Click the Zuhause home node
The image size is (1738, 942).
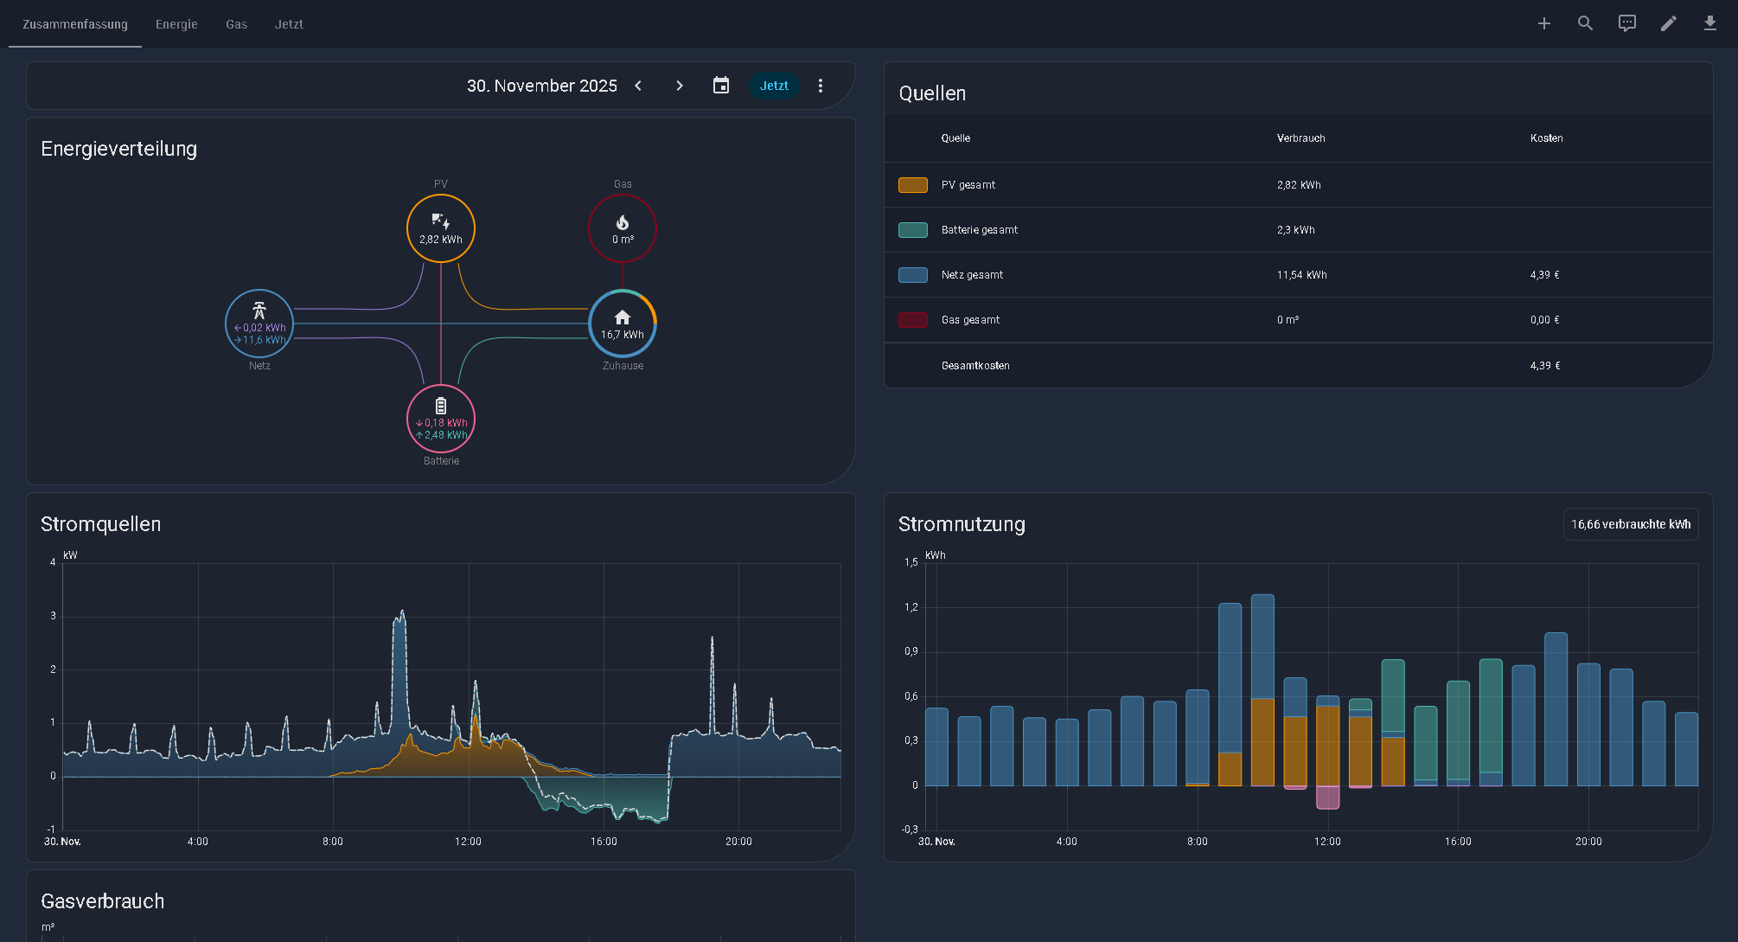tap(623, 324)
